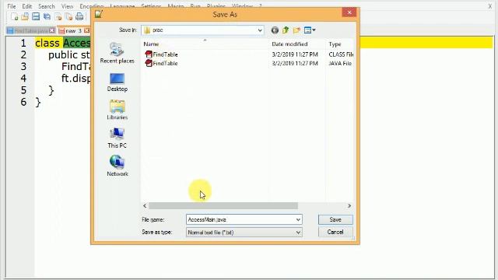Screen dimensions: 498x280
Task: Select the FindTable CLASS file row
Action: pos(247,54)
